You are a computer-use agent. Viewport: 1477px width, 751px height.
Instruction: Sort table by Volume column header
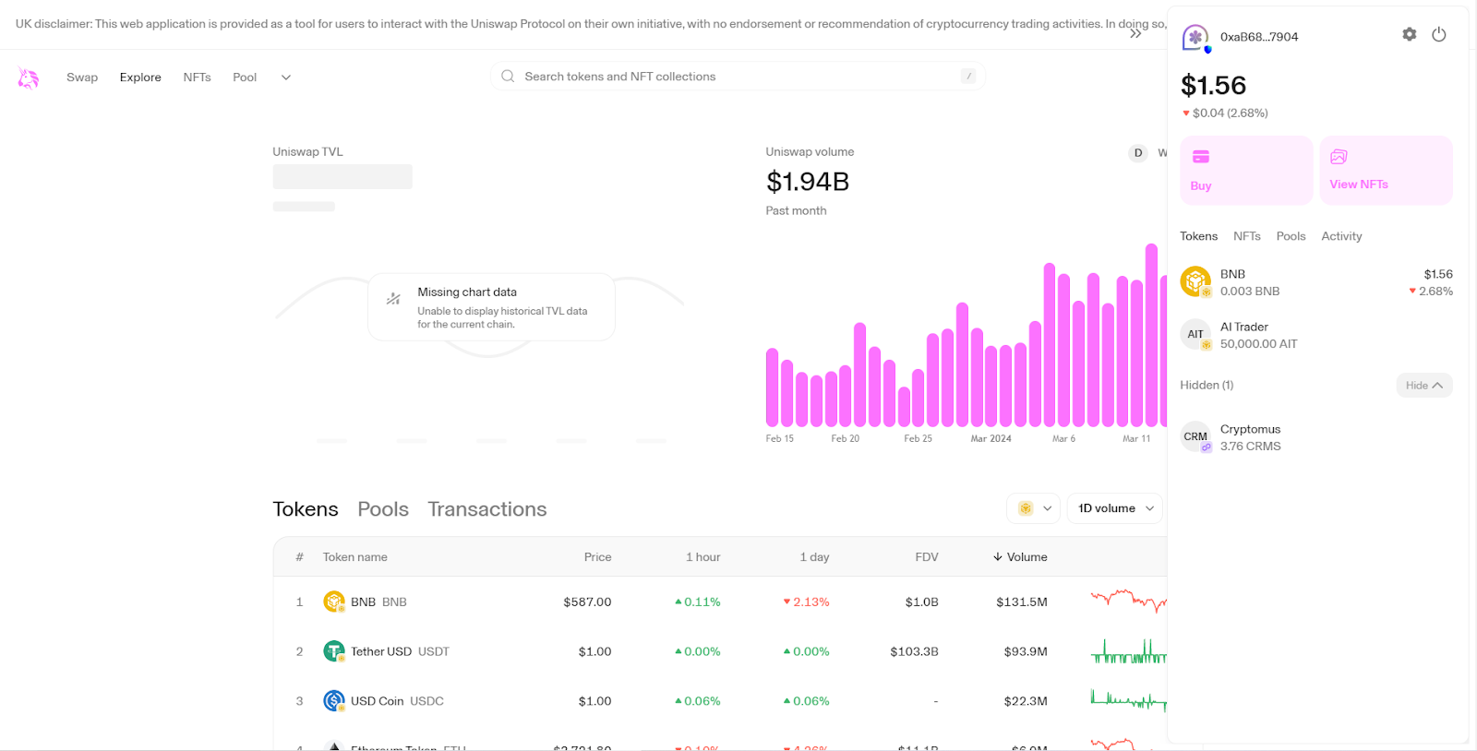point(1020,557)
